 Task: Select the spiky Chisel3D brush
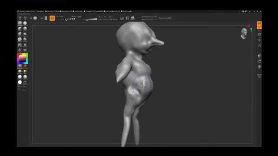tap(20, 45)
